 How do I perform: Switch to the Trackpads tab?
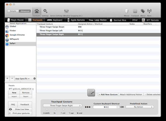[x=35, y=20]
